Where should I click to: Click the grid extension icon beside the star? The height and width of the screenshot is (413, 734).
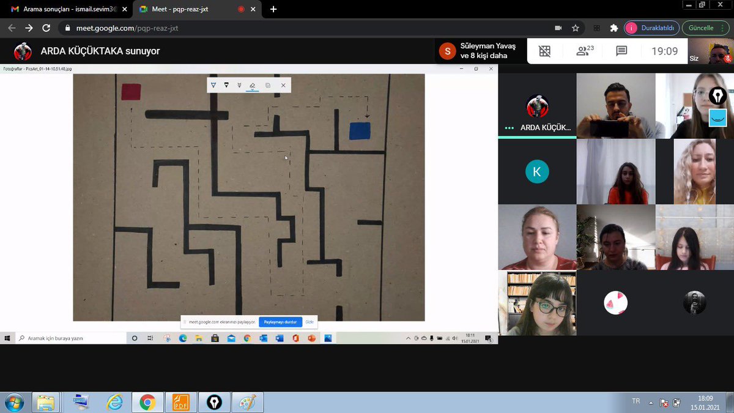click(596, 28)
